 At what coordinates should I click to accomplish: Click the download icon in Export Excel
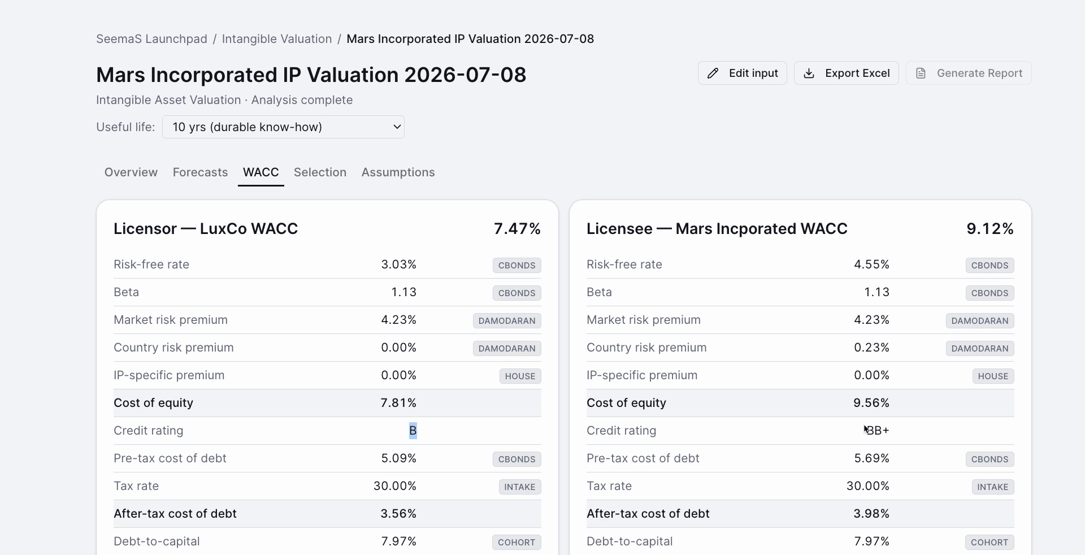coord(809,73)
